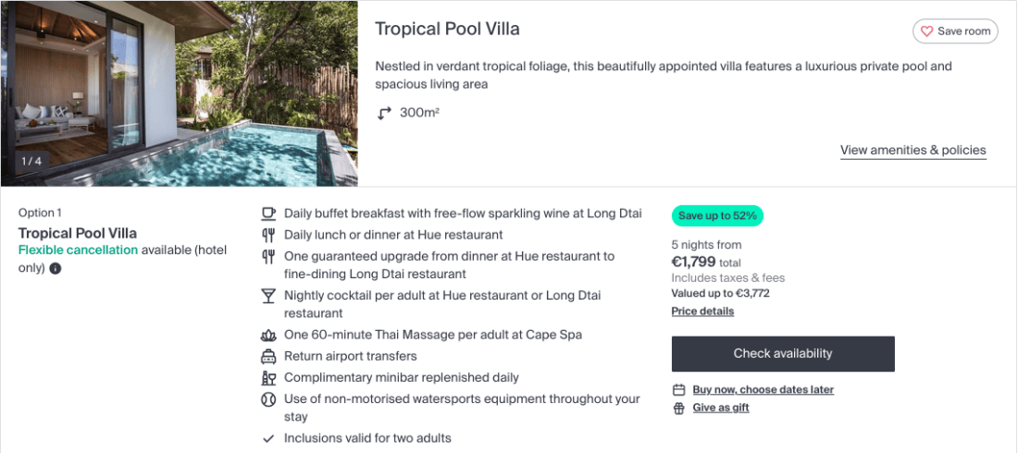
Task: Click the heart icon on Save room
Action: click(926, 31)
